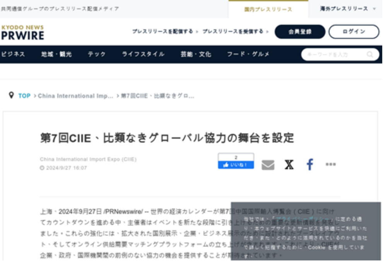Open China International Imp... breadcrumb link
The image size is (383, 262).
[75, 96]
